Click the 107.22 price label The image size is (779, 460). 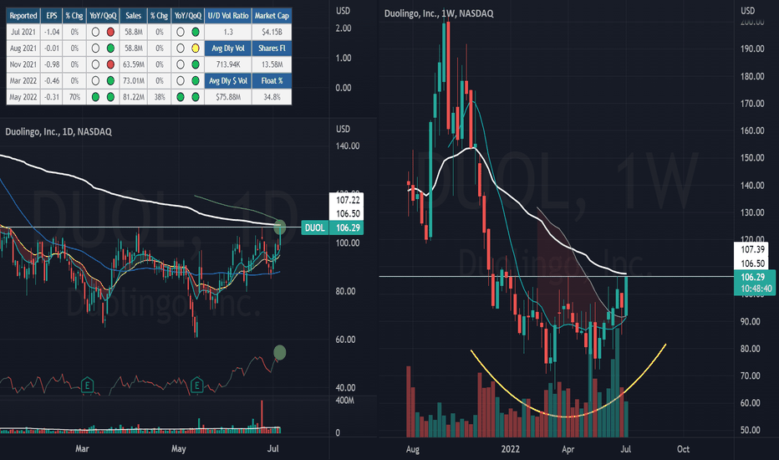(348, 200)
